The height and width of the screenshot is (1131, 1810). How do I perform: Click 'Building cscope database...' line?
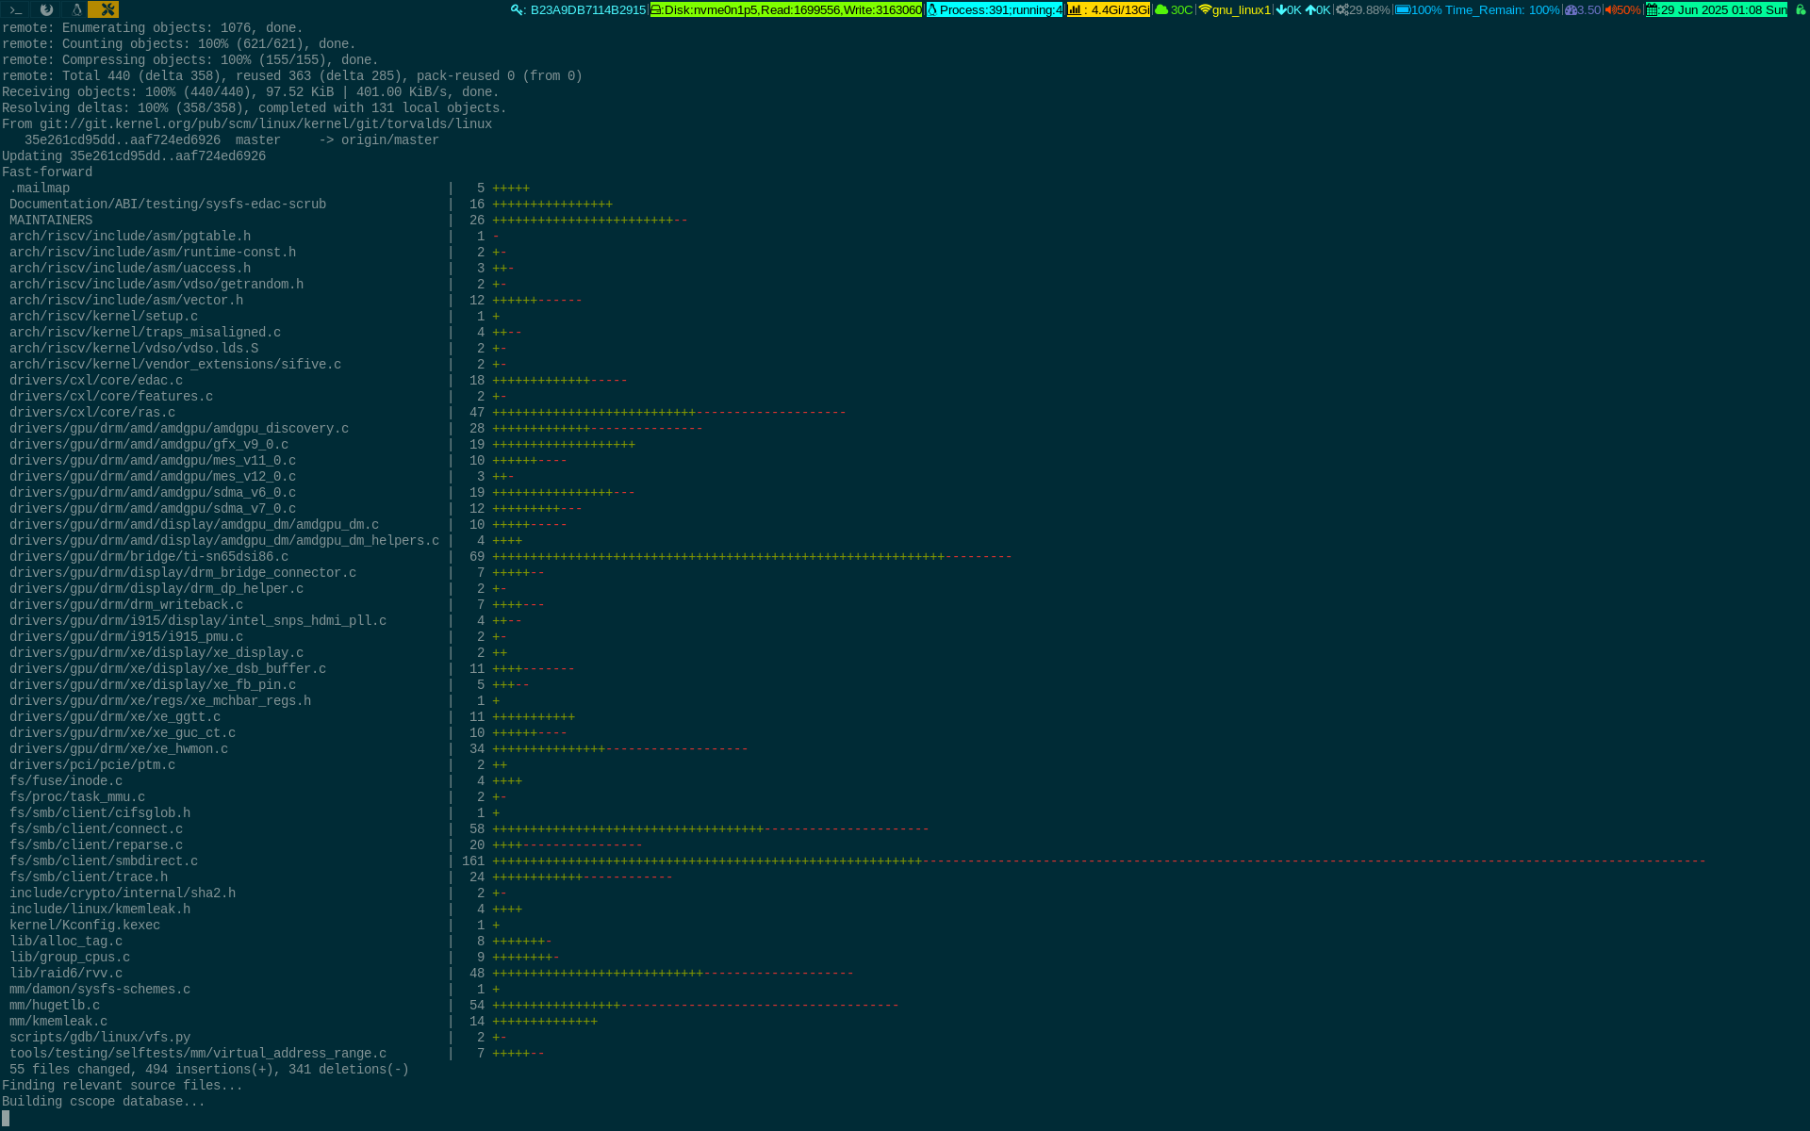point(104,1102)
